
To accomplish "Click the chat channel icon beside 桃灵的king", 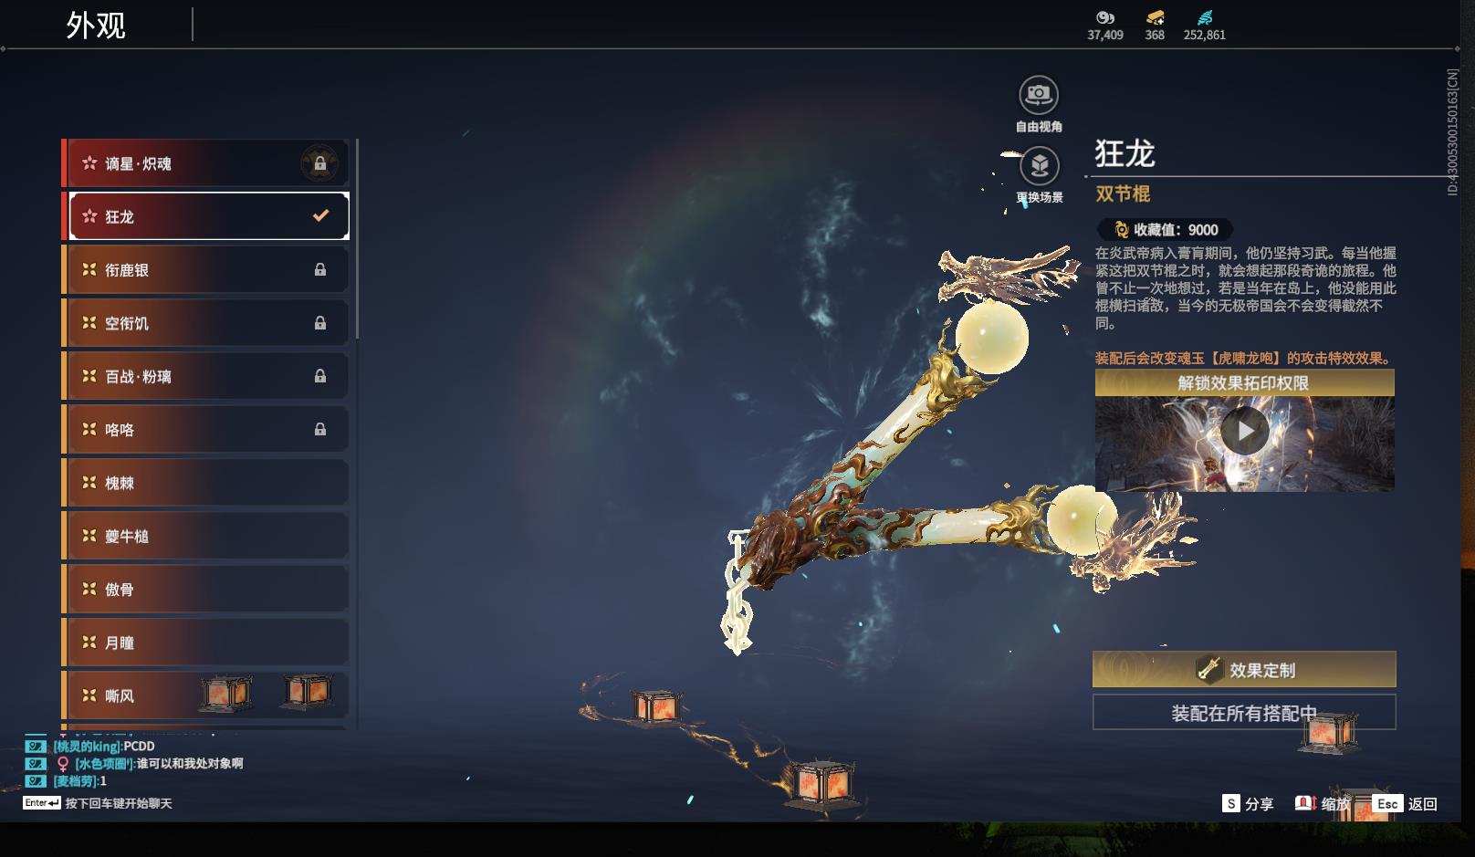I will point(35,747).
